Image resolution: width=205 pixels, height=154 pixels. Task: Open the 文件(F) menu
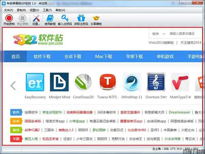pos(9,10)
